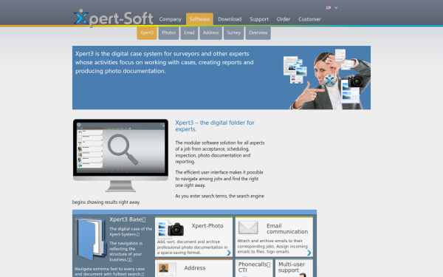Image resolution: width=443 pixels, height=277 pixels.
Task: Click the paragraph 'The modular software solution for all aspects'
Action: point(220,152)
